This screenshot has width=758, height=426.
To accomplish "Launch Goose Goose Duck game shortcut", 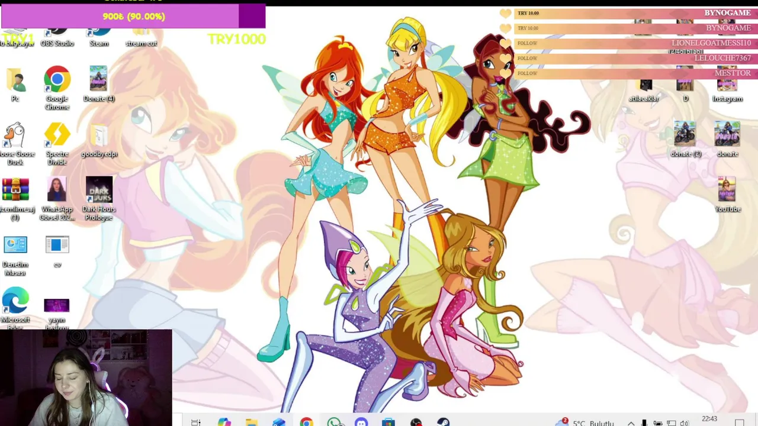I will (x=15, y=144).
